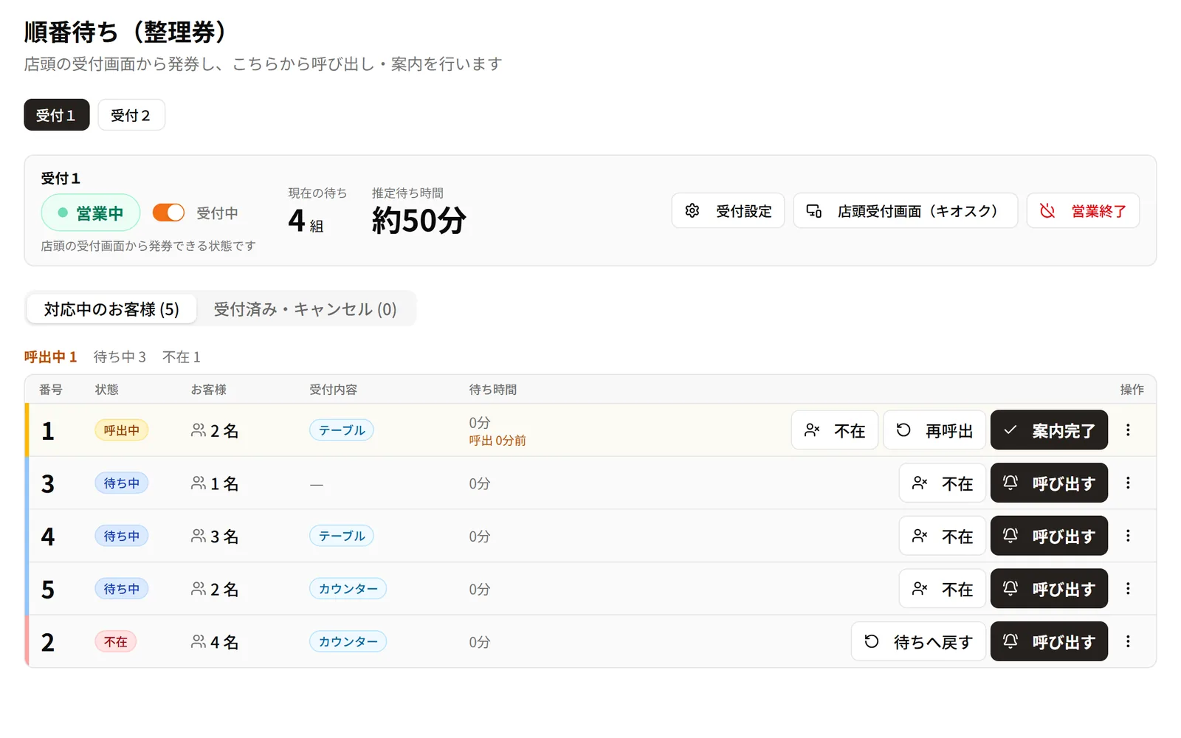
Task: Click the 番号 column header
Action: (x=51, y=390)
